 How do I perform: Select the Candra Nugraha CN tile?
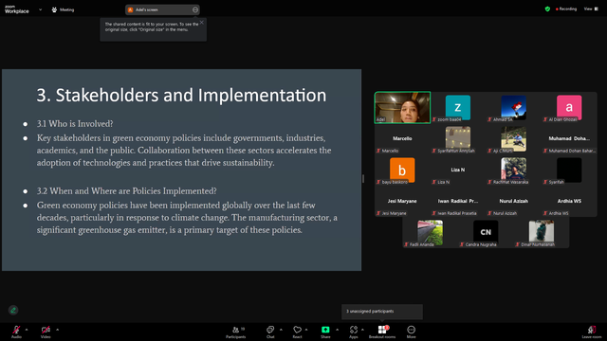pyautogui.click(x=486, y=233)
